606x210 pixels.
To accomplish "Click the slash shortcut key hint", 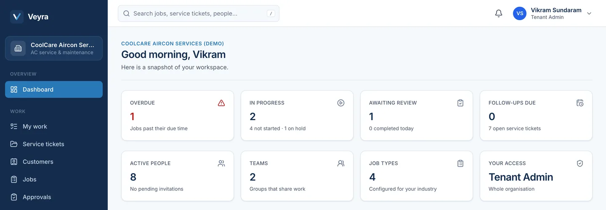I will coord(271,13).
